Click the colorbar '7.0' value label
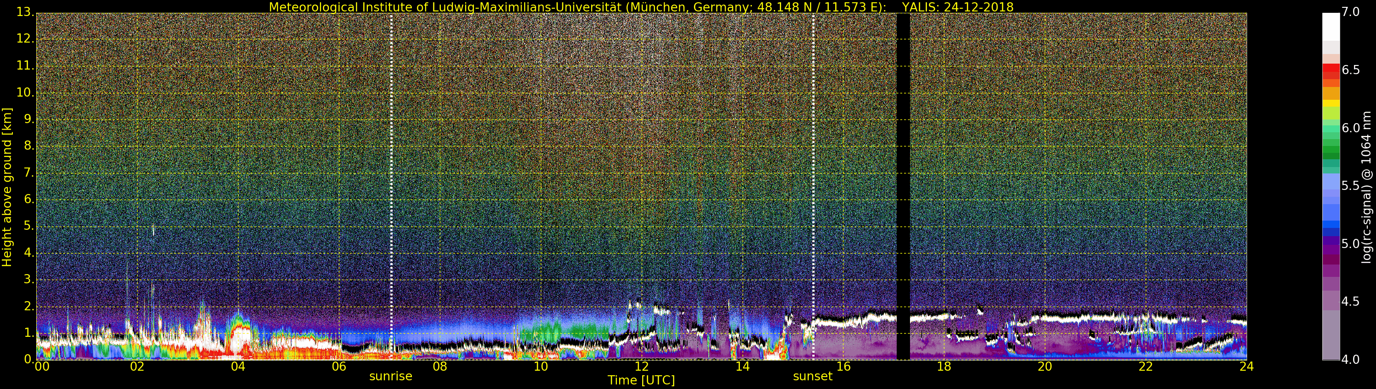The image size is (1376, 389). click(1351, 12)
